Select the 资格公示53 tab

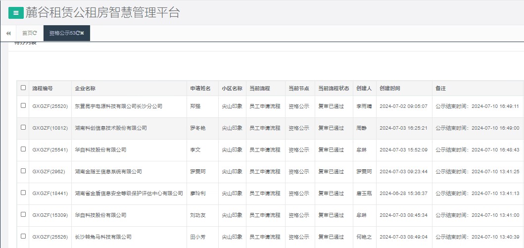click(62, 33)
